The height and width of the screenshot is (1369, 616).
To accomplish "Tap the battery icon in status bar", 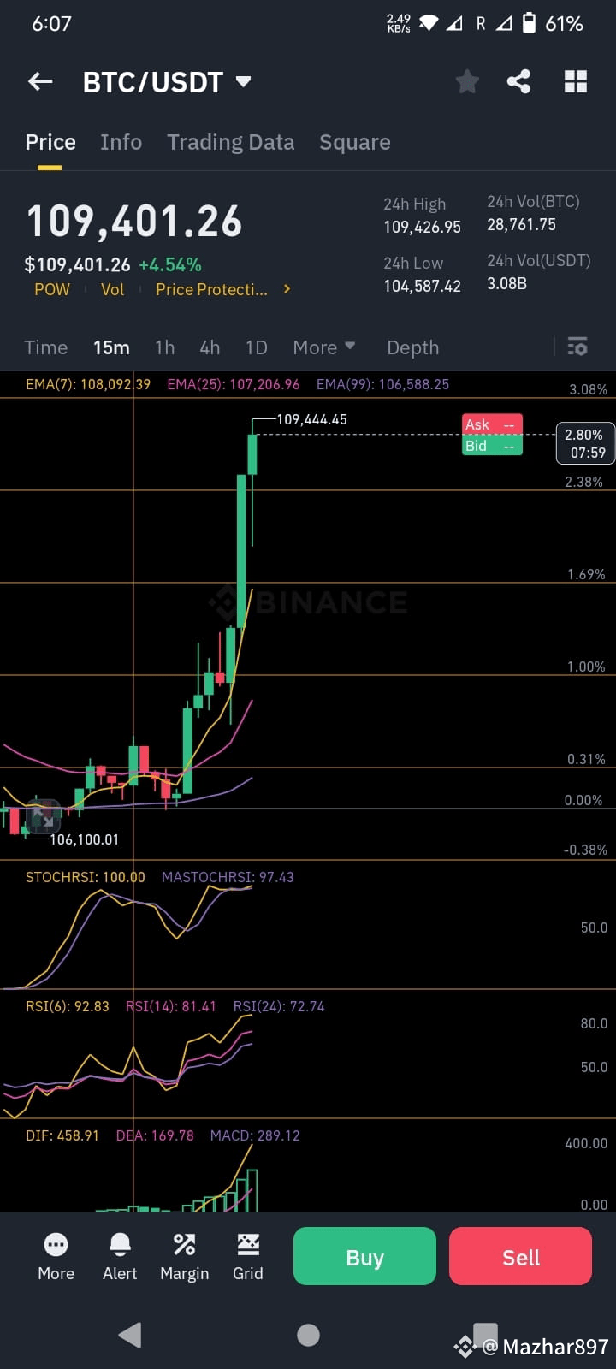I will [530, 23].
